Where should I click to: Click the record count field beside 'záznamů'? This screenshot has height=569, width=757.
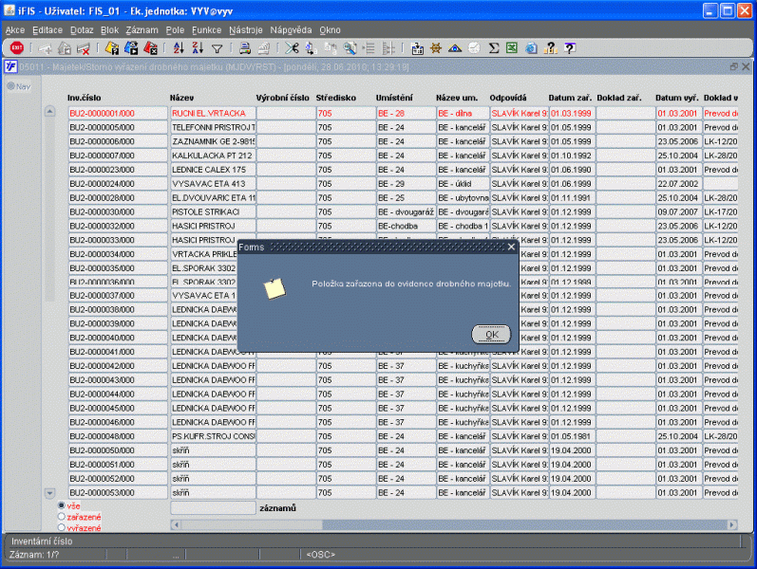212,508
